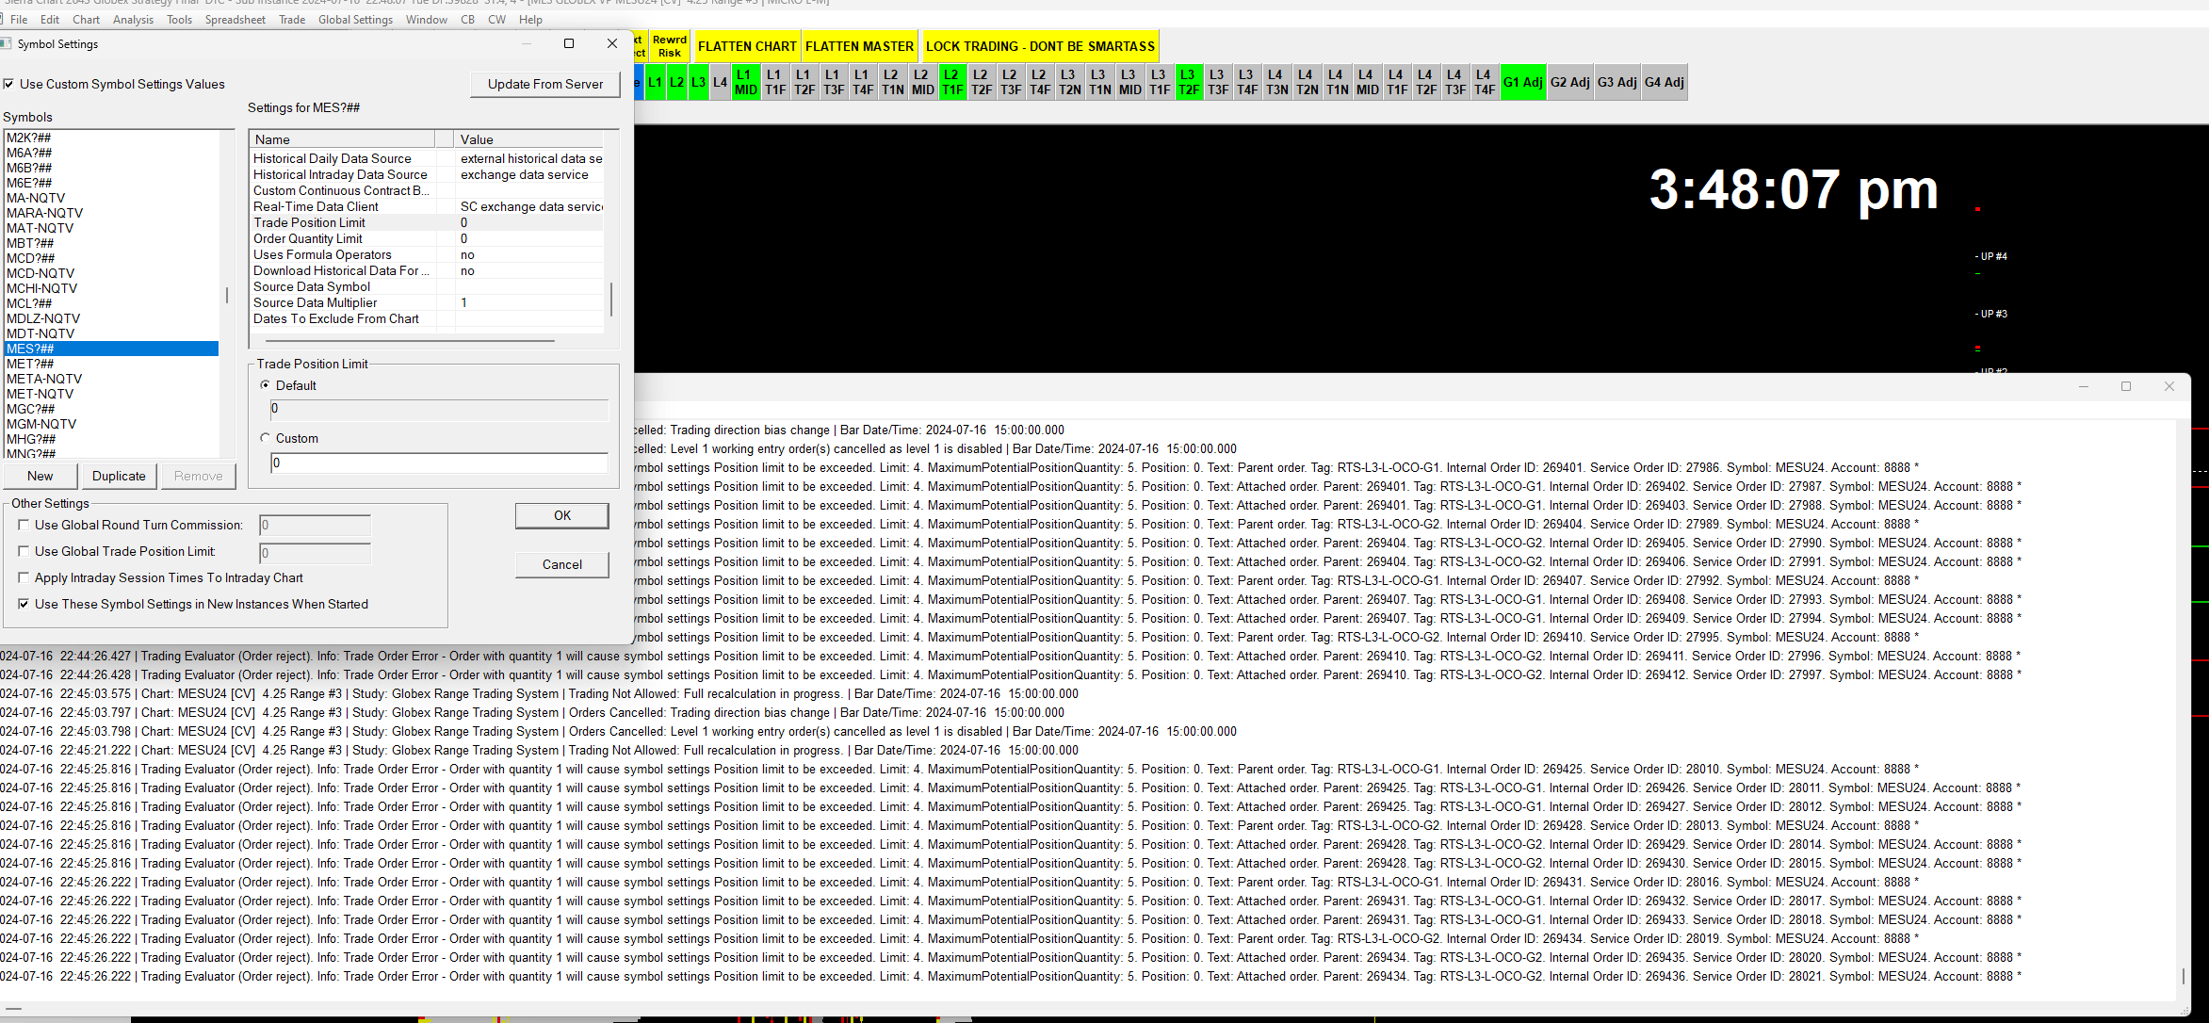Screen dimensions: 2209x1023
Task: Enable Use Global Round Turn Commission
Action: tap(24, 525)
